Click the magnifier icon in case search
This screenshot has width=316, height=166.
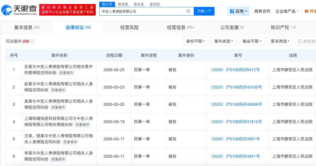tap(300, 41)
